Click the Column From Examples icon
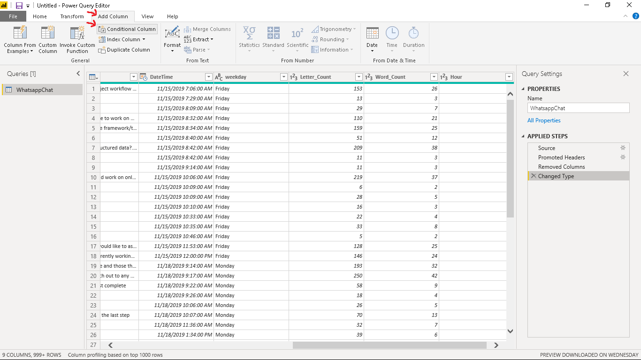 [x=20, y=33]
